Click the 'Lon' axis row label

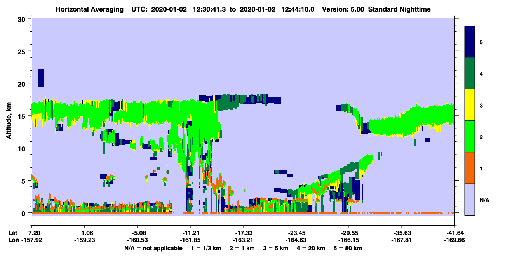click(13, 240)
